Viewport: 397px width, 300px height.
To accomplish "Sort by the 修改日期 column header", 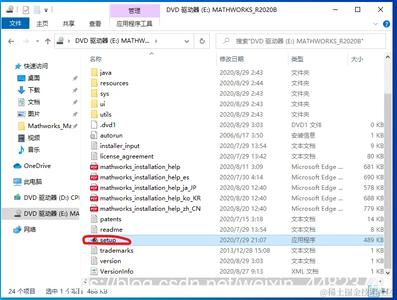I will tap(232, 59).
